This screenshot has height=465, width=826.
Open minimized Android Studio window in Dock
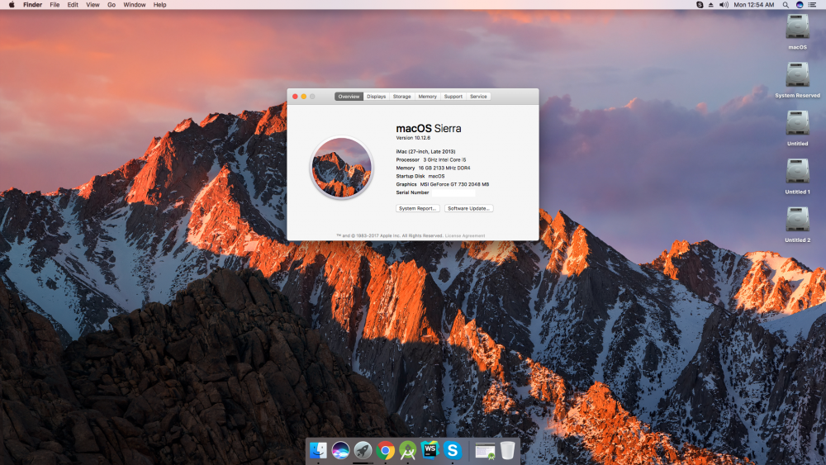485,451
